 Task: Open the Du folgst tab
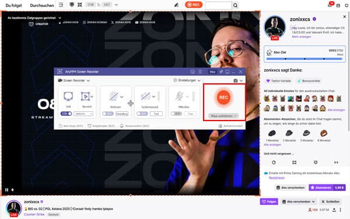pos(13,5)
